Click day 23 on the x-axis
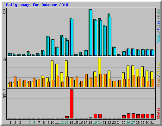The width and height of the screenshot is (162, 126). click(114, 123)
